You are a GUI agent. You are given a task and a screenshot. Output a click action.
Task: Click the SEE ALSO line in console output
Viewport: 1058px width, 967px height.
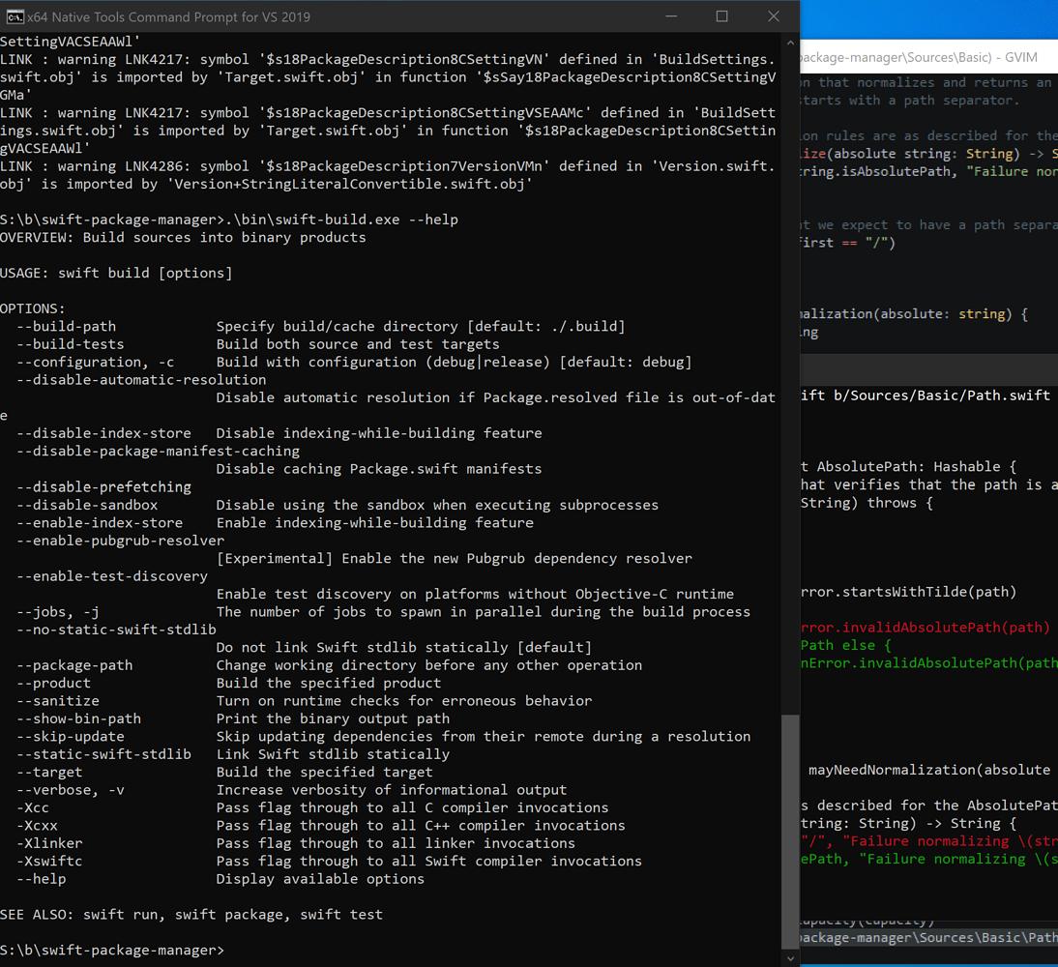pos(189,914)
